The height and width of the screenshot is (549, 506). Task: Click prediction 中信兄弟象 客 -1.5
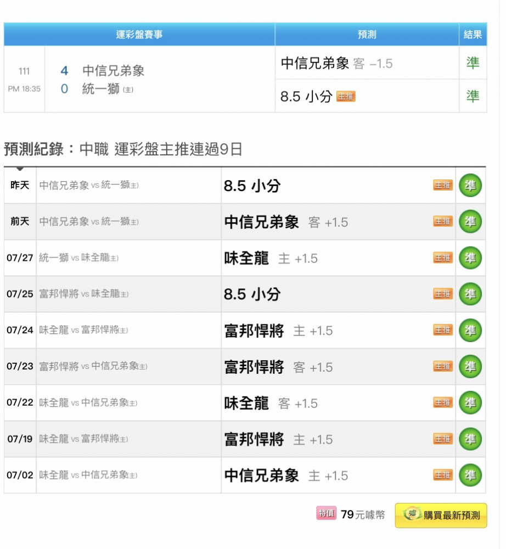pyautogui.click(x=336, y=63)
